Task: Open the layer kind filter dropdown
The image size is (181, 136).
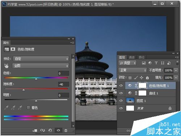Action: click(127, 63)
